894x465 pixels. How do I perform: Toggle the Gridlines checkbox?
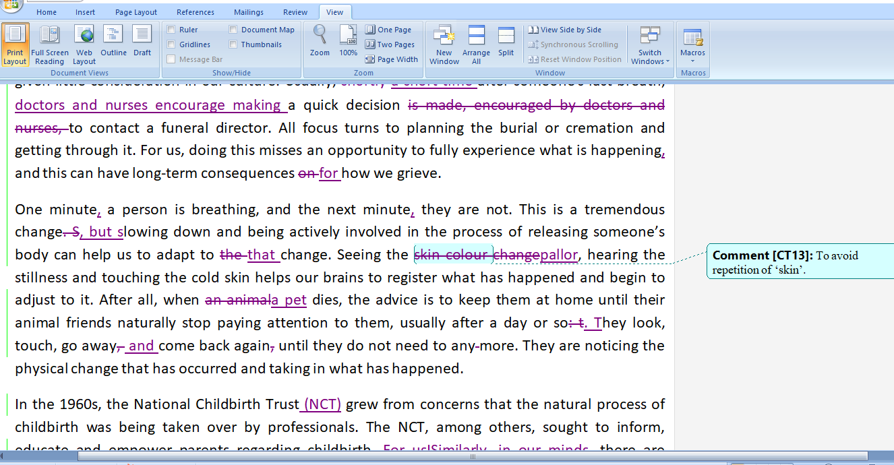171,44
